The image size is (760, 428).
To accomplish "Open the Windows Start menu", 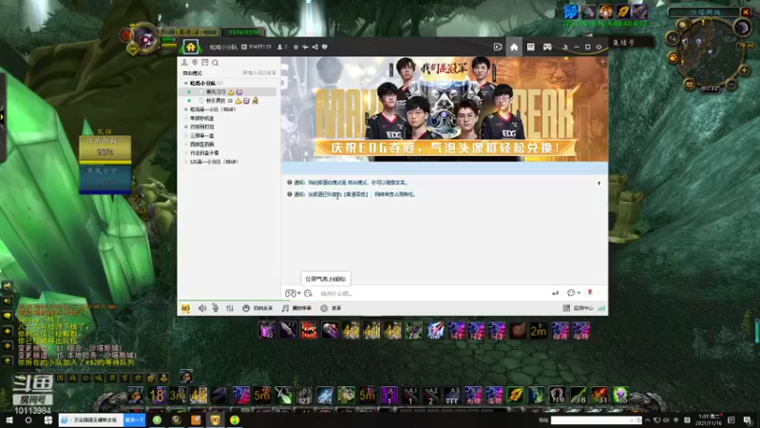I will (9, 420).
